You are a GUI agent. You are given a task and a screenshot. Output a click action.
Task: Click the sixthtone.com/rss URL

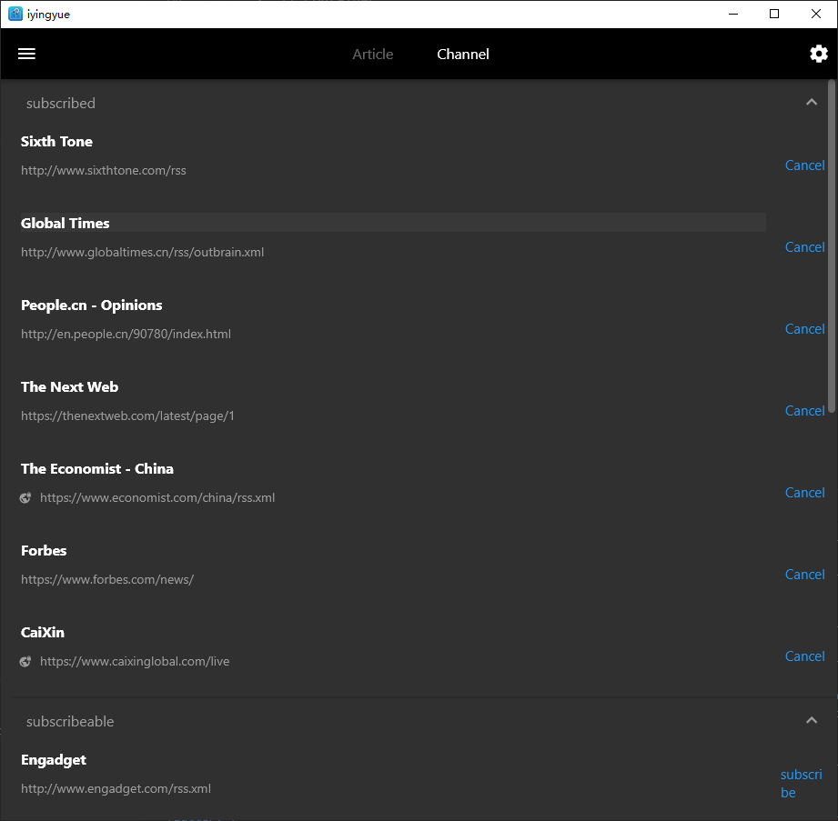click(x=104, y=170)
